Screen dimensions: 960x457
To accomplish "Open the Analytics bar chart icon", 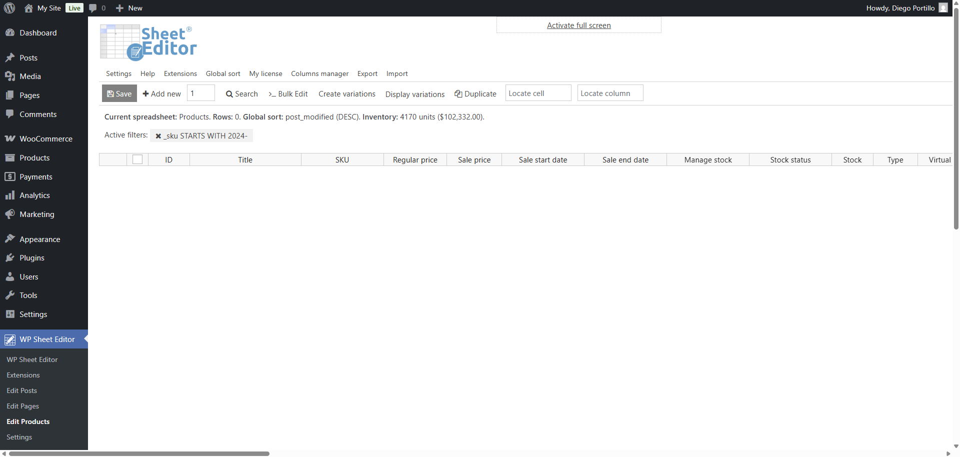I will 10,195.
